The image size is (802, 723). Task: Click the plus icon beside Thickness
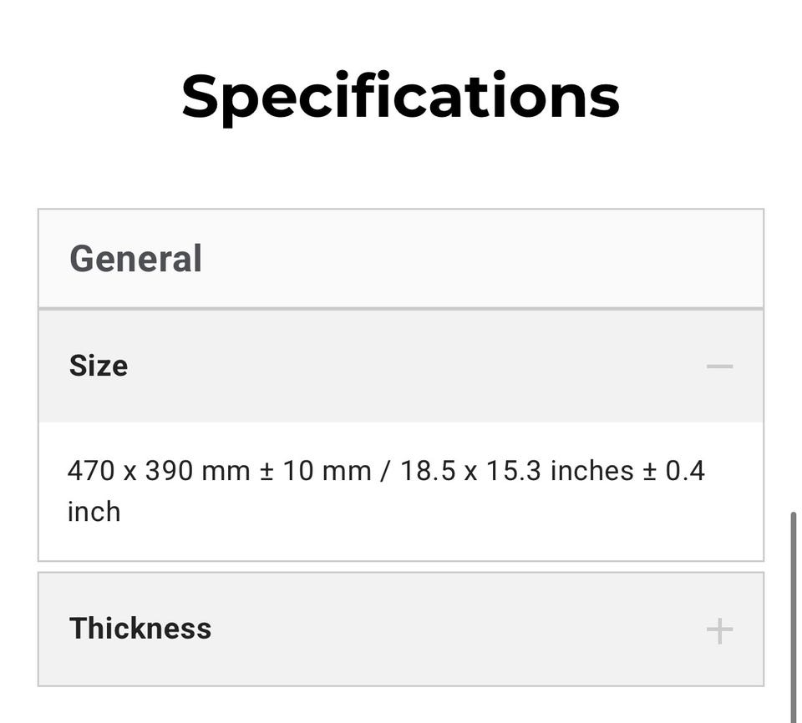pos(718,630)
